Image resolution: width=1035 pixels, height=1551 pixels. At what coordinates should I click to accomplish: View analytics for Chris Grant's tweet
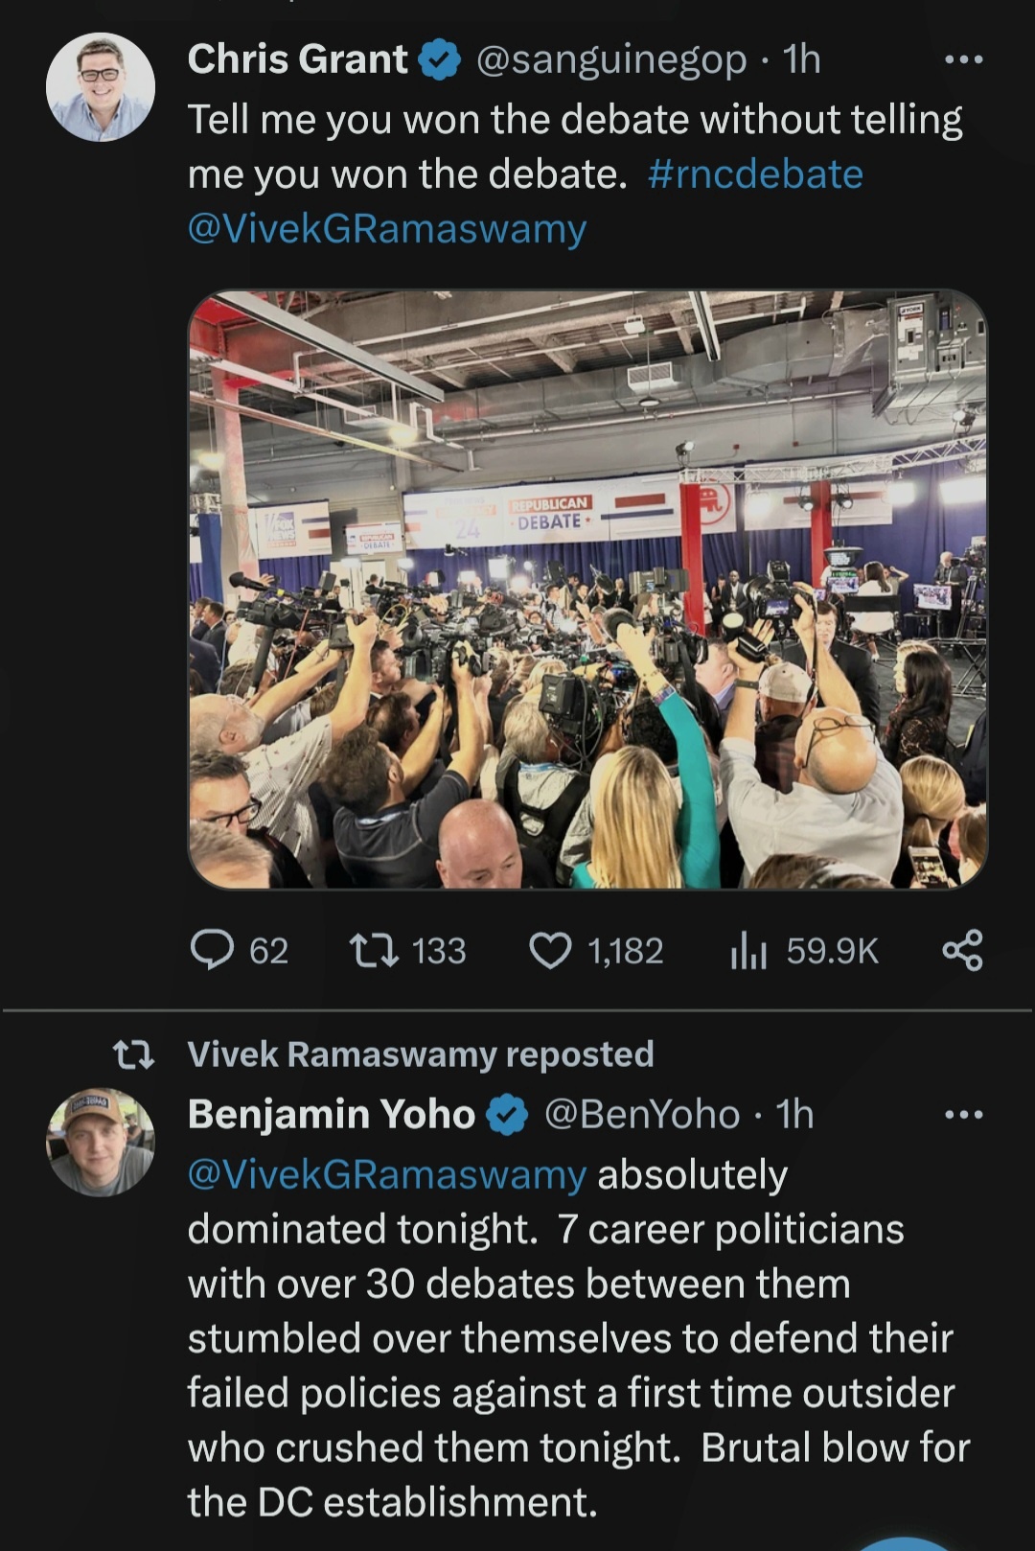(749, 950)
